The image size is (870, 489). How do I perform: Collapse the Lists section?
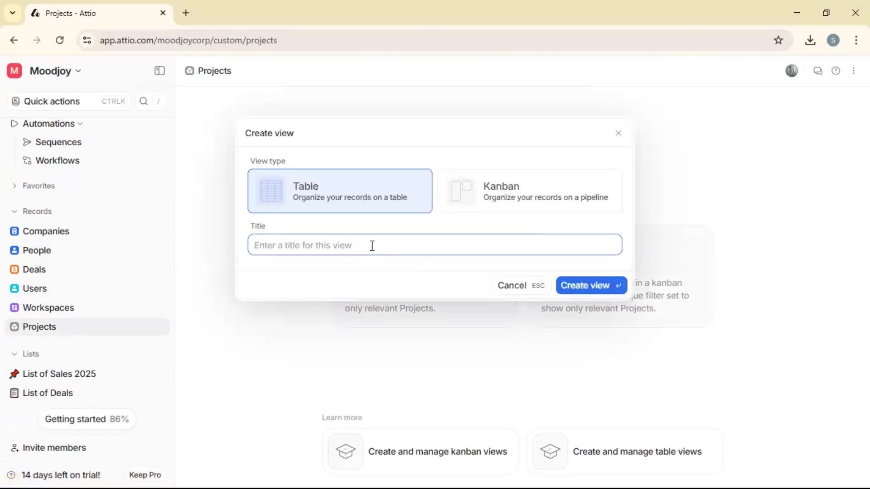pos(14,354)
